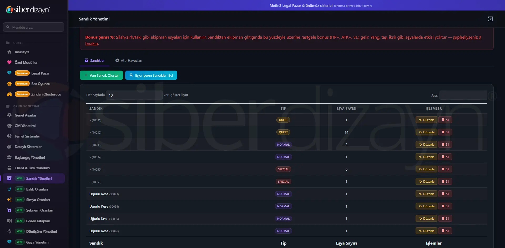This screenshot has width=505, height=248.
Task: Open Balık Oranları fish hook icon
Action: coord(9,189)
